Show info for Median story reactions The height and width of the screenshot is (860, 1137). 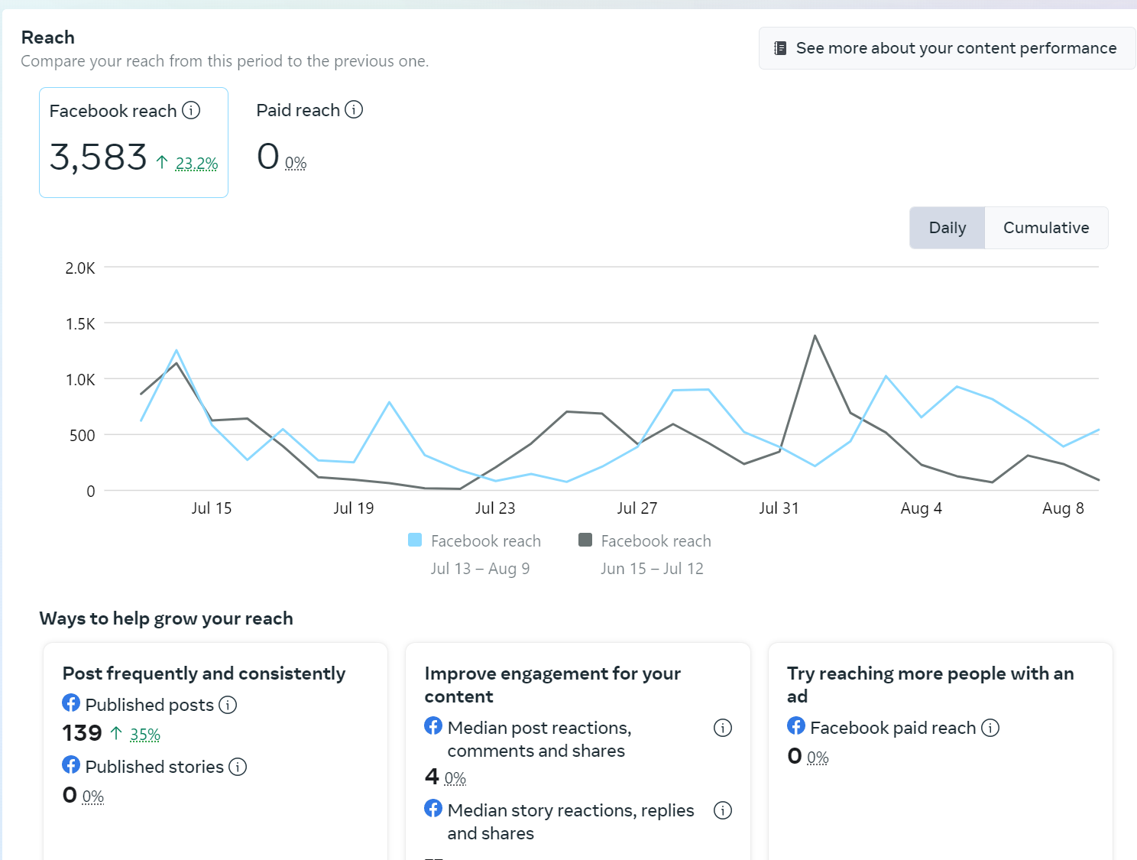coord(722,810)
